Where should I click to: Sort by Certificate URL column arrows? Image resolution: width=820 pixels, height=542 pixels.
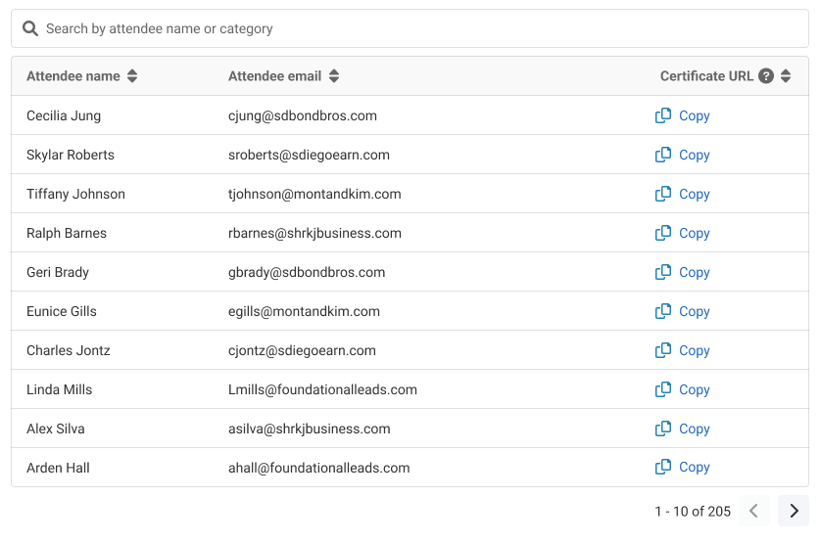[786, 76]
